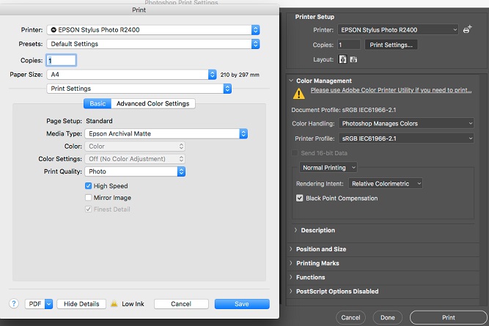Open the Rendering Intent Relative Colorimetric dropdown
The image size is (489, 326).
(x=386, y=184)
